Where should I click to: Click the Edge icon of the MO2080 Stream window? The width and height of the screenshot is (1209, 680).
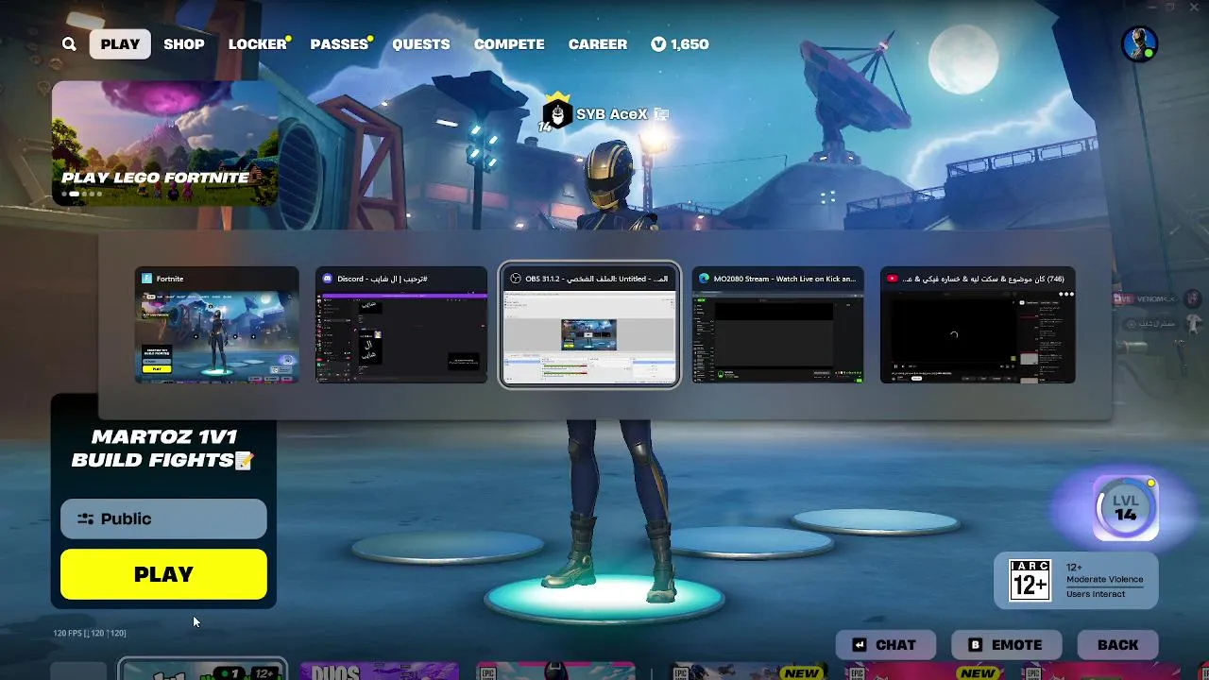(x=704, y=279)
